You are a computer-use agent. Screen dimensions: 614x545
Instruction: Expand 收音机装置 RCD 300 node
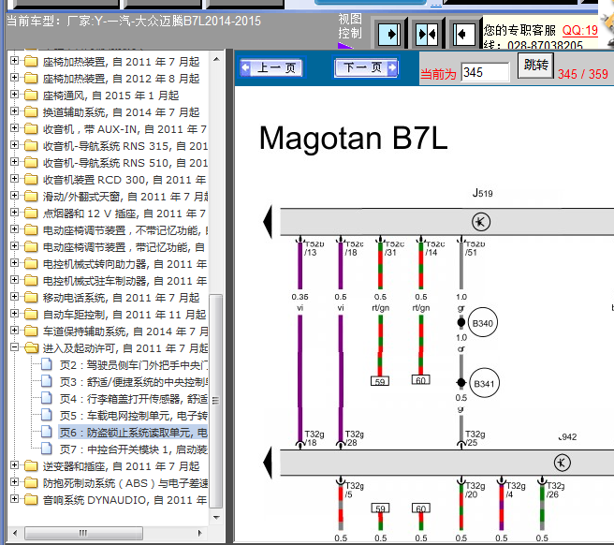14,179
